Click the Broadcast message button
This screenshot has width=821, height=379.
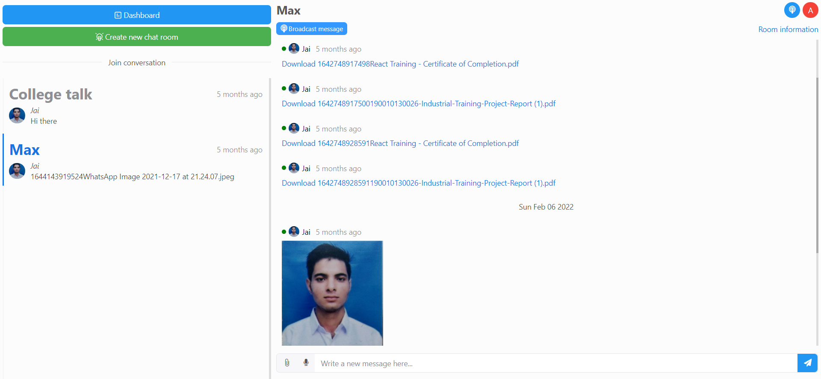312,29
